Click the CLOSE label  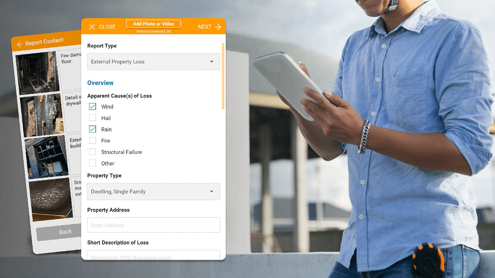(x=107, y=27)
